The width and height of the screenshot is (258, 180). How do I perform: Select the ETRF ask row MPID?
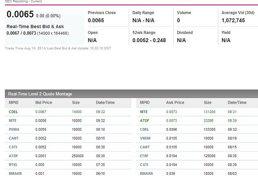pos(144,156)
